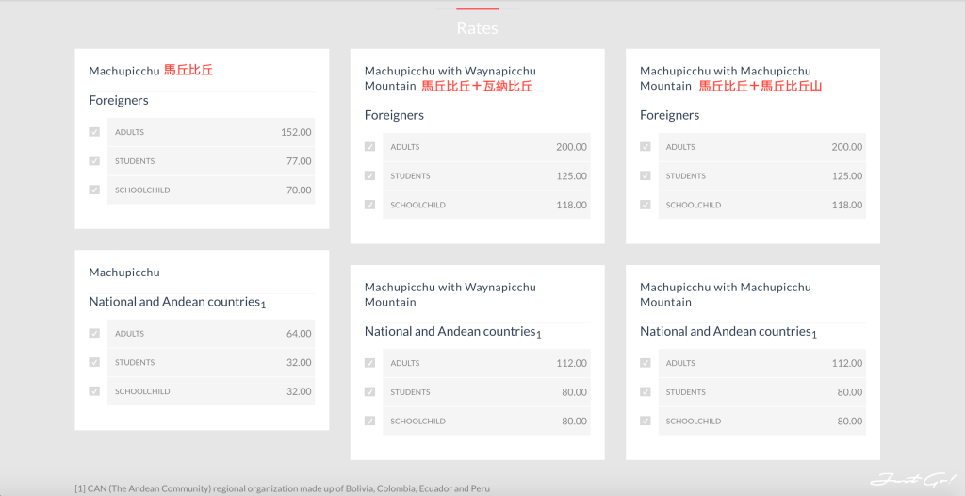Click the red 馬丘比丘＋瓦納比丘 label
The image size is (965, 496).
476,86
